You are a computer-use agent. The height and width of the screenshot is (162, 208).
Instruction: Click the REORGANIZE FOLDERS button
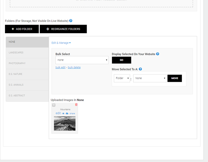[63, 29]
